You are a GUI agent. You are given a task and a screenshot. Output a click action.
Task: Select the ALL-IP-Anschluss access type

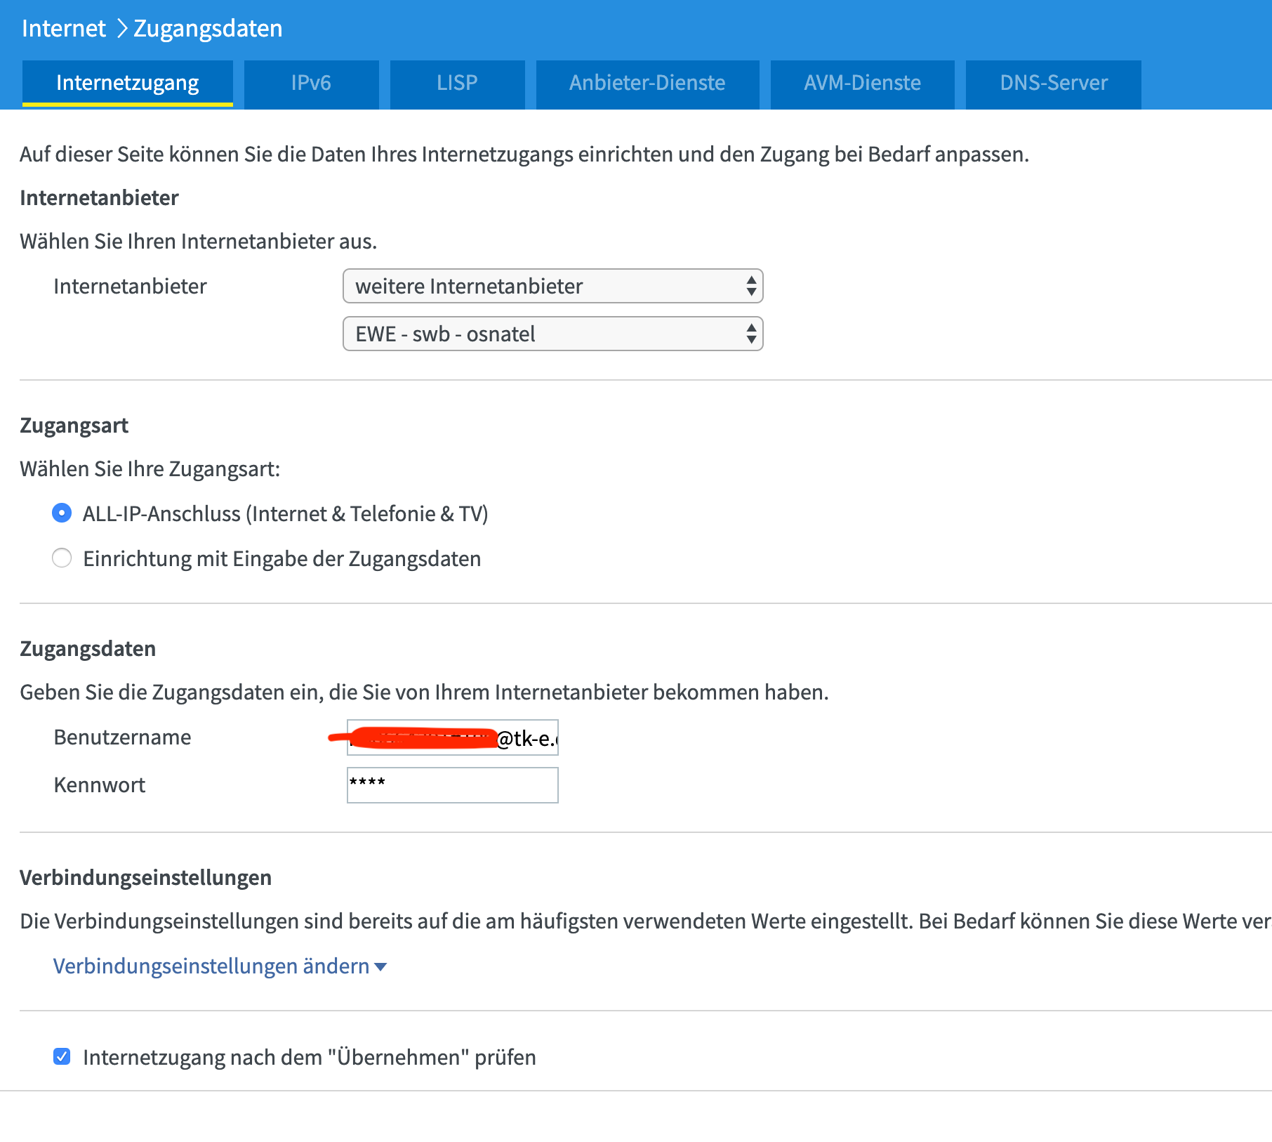(x=62, y=513)
